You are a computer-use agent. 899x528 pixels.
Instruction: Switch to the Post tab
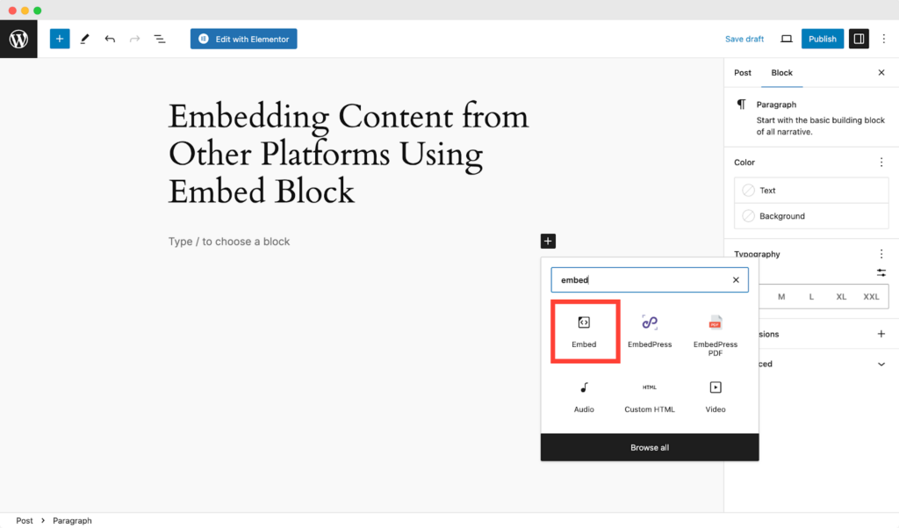(x=743, y=73)
